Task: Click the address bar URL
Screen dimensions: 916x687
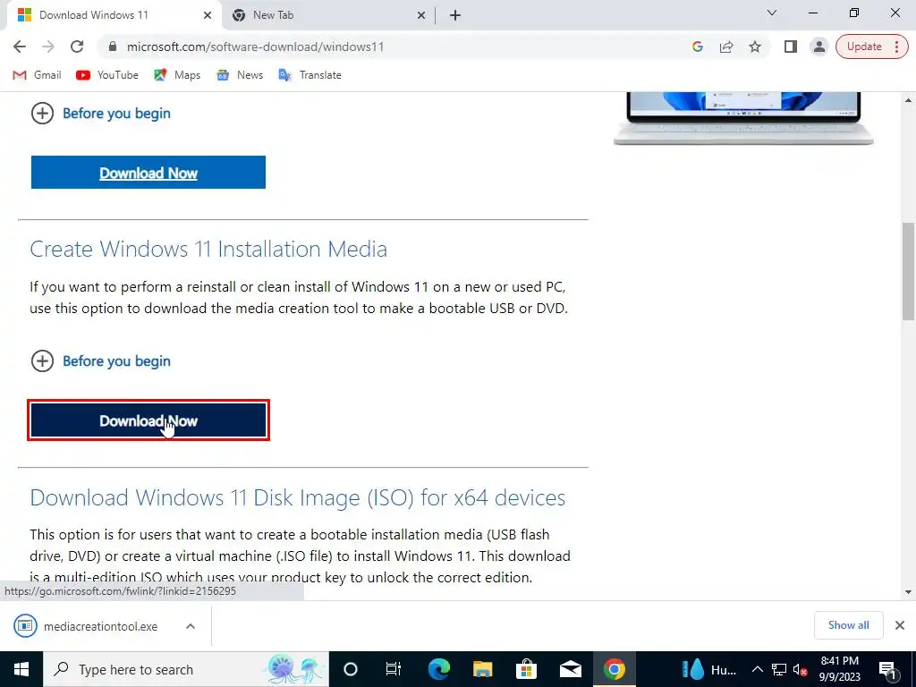Action: tap(255, 47)
